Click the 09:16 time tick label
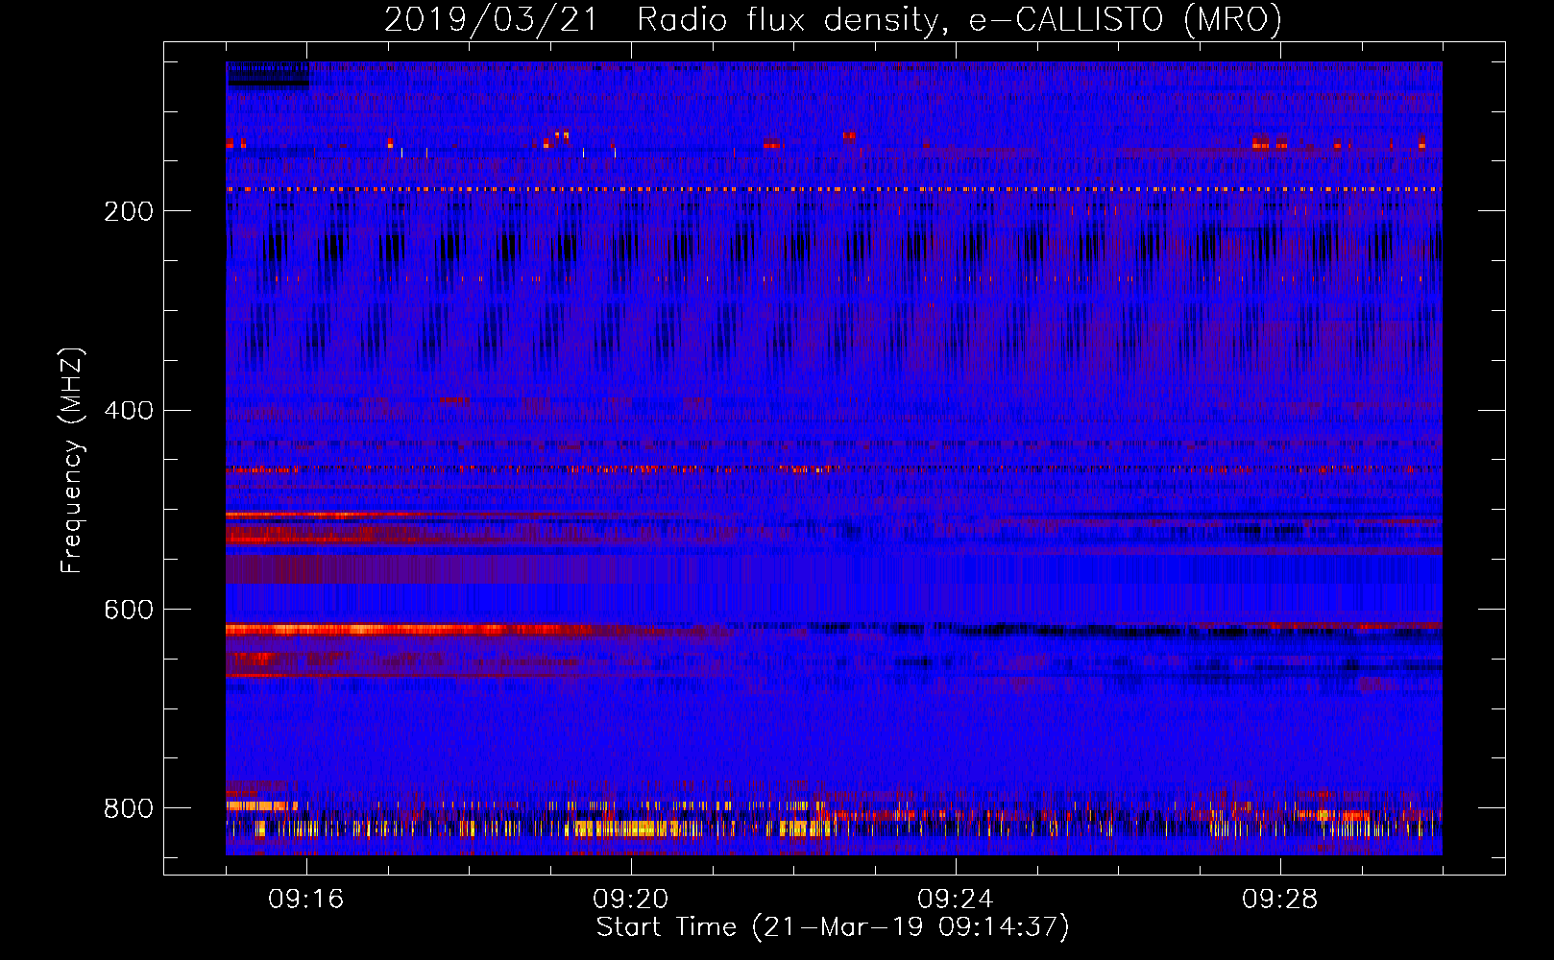Image resolution: width=1554 pixels, height=960 pixels. (x=306, y=900)
